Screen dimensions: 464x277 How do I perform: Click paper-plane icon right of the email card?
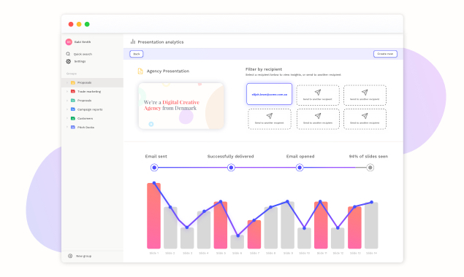(x=318, y=93)
